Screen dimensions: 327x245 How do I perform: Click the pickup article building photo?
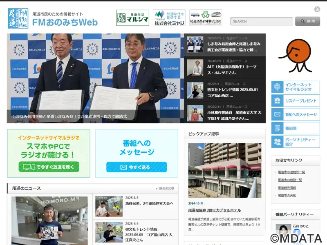pyautogui.click(x=224, y=170)
